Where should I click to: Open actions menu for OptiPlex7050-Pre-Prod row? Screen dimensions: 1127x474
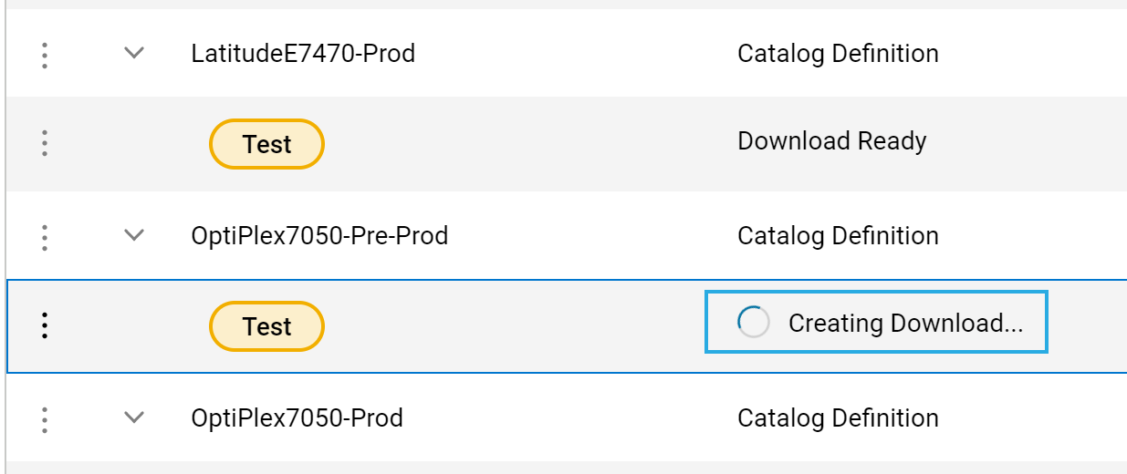tap(45, 236)
